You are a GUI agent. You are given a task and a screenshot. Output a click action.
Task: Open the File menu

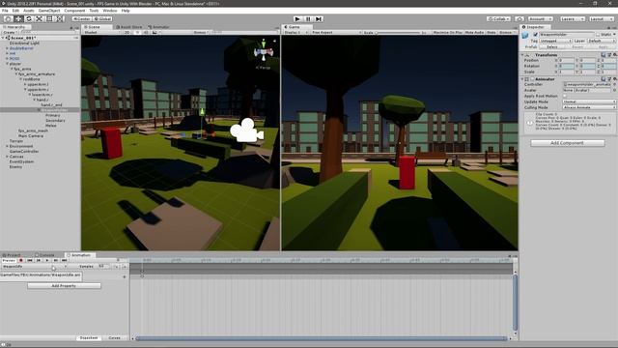pyautogui.click(x=5, y=11)
